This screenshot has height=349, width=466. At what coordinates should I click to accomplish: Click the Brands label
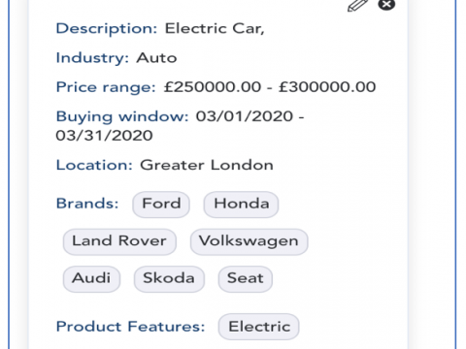click(87, 204)
